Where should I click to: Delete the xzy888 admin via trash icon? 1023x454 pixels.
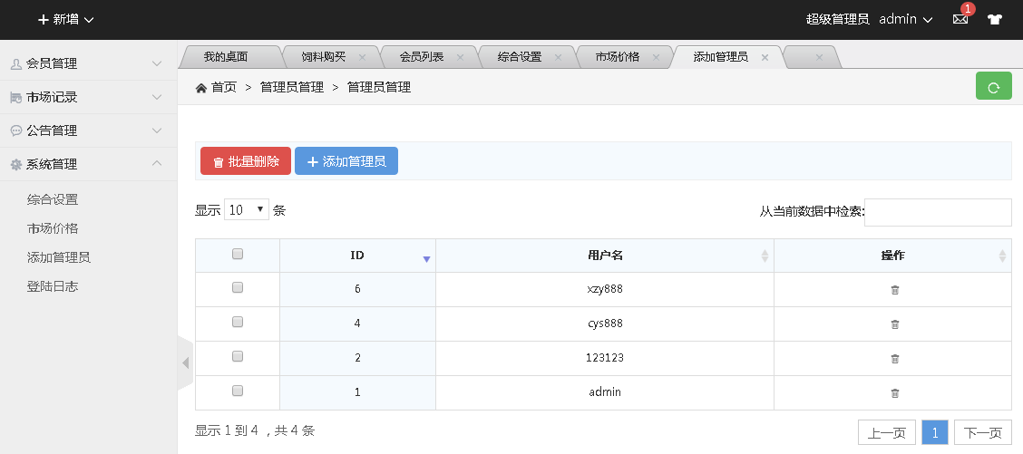point(894,290)
